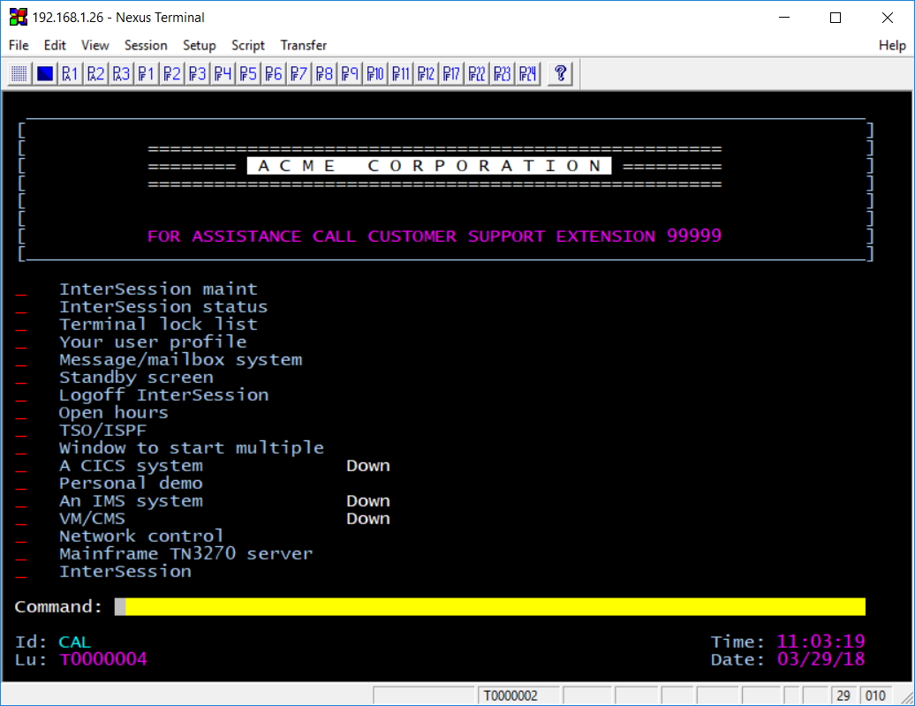Viewport: 915px width, 706px height.
Task: Click the PF1 function key icon
Action: pos(147,73)
